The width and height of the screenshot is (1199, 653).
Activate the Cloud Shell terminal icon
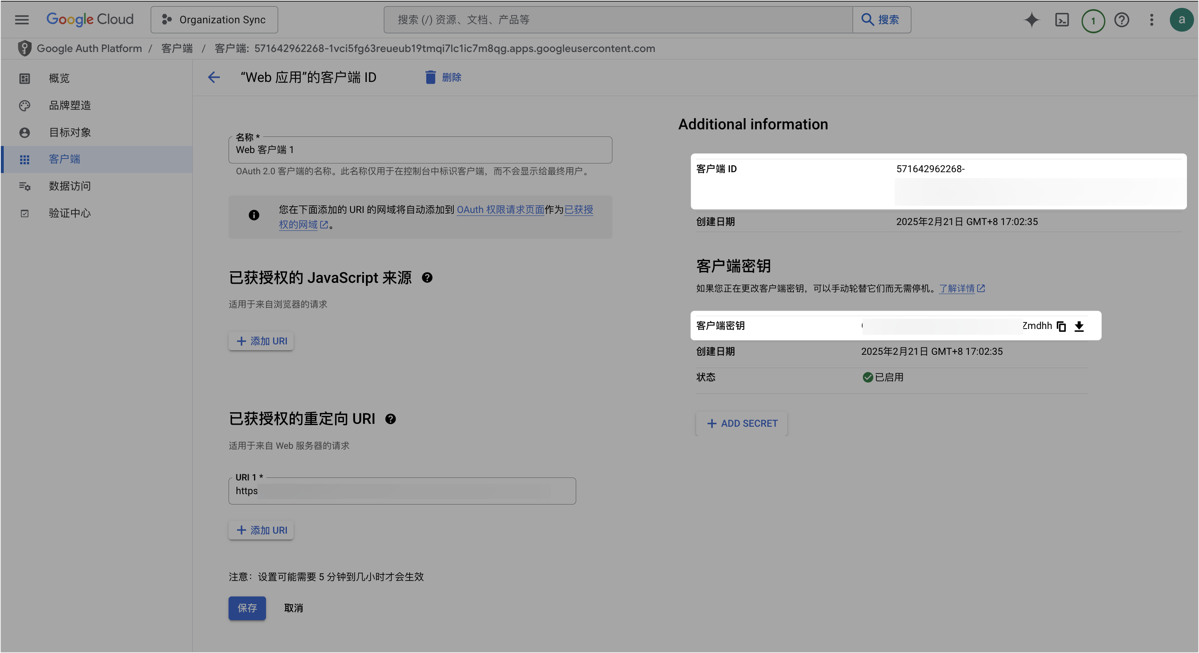point(1062,20)
